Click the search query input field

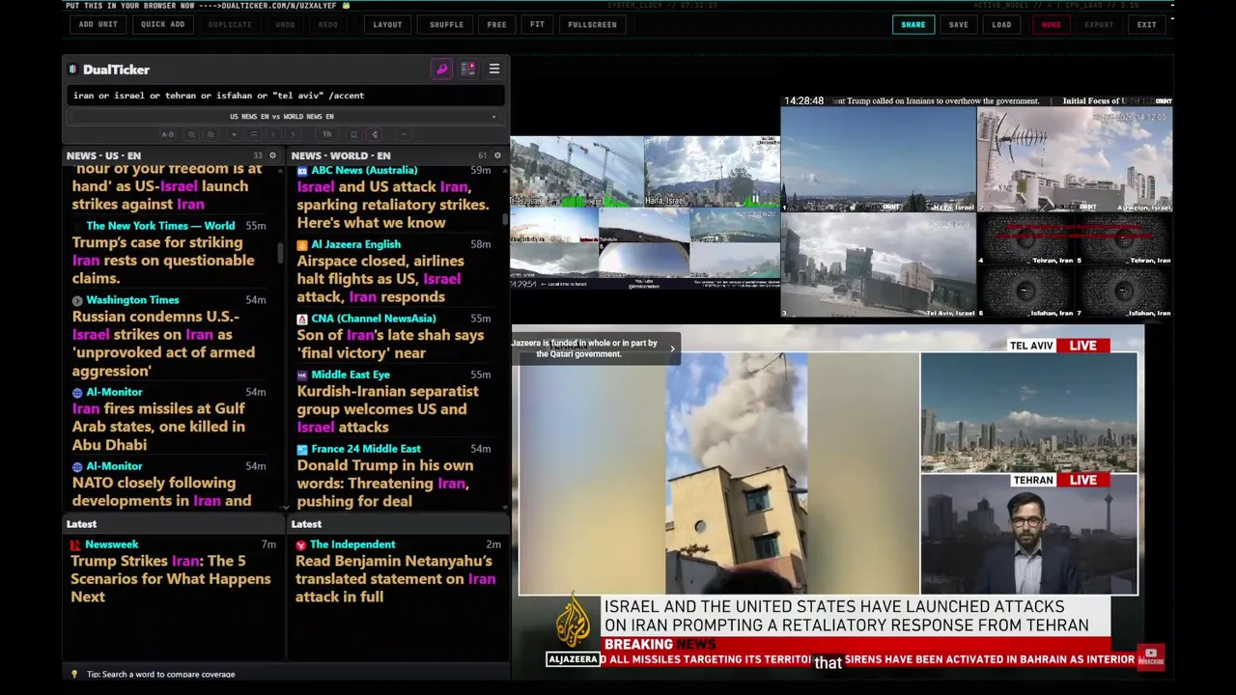pyautogui.click(x=286, y=96)
